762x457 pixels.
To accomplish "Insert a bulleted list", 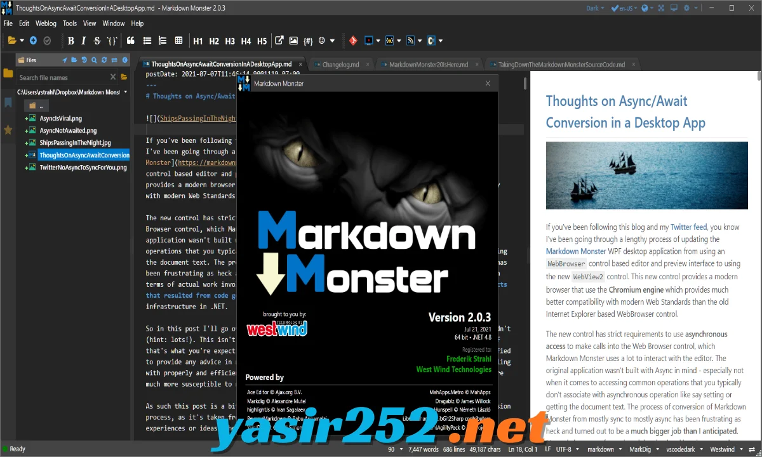I will [x=147, y=41].
